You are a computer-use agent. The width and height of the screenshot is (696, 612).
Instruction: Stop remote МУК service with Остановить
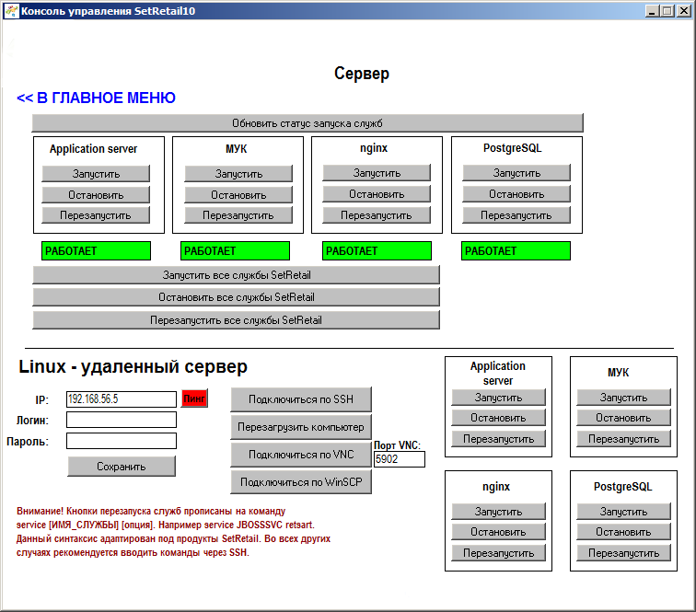pos(623,418)
